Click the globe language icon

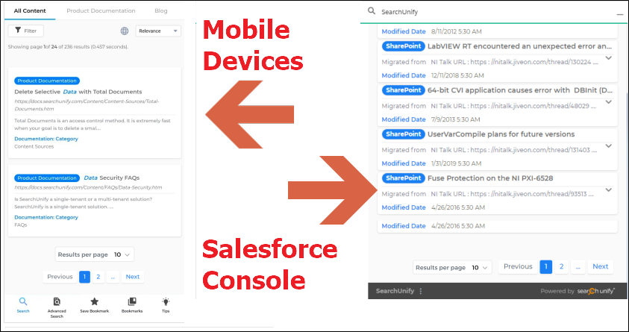pyautogui.click(x=125, y=31)
